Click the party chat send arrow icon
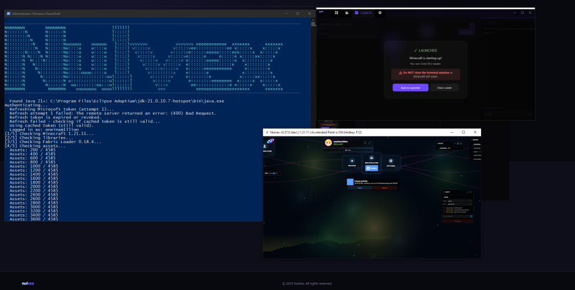 471,217
